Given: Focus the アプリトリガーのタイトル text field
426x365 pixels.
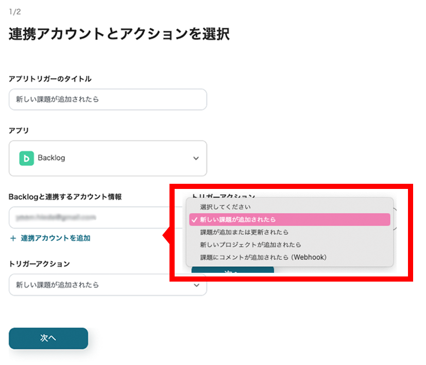Looking at the screenshot, I should (x=108, y=99).
